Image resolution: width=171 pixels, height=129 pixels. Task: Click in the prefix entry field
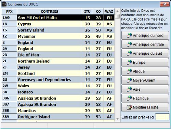coord(162,117)
